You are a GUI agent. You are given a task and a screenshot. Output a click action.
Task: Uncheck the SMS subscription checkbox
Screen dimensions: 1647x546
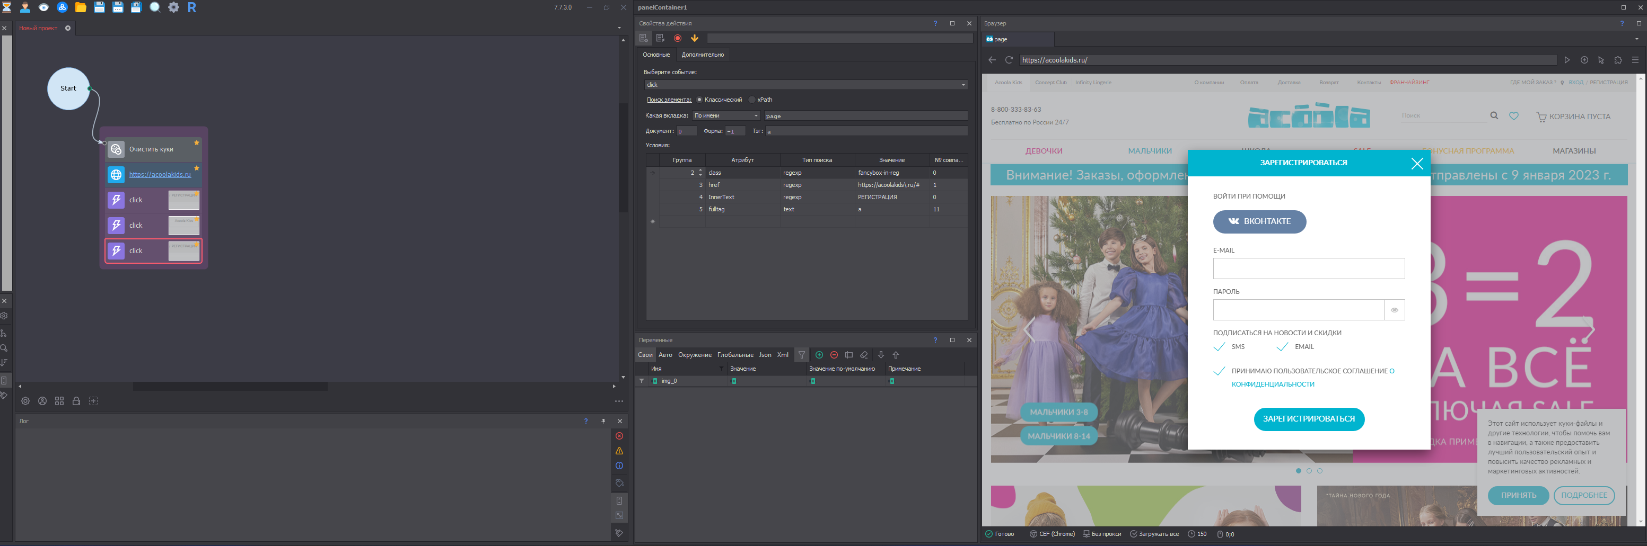[x=1219, y=347]
